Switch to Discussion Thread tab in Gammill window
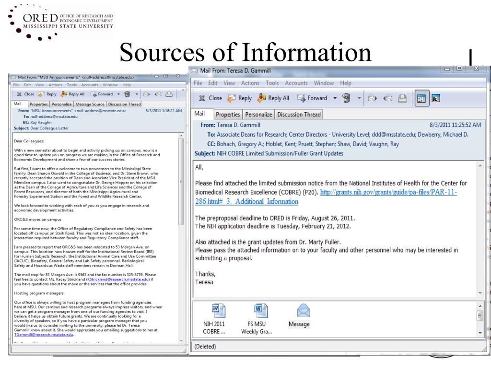This screenshot has width=491, height=368. point(299,115)
